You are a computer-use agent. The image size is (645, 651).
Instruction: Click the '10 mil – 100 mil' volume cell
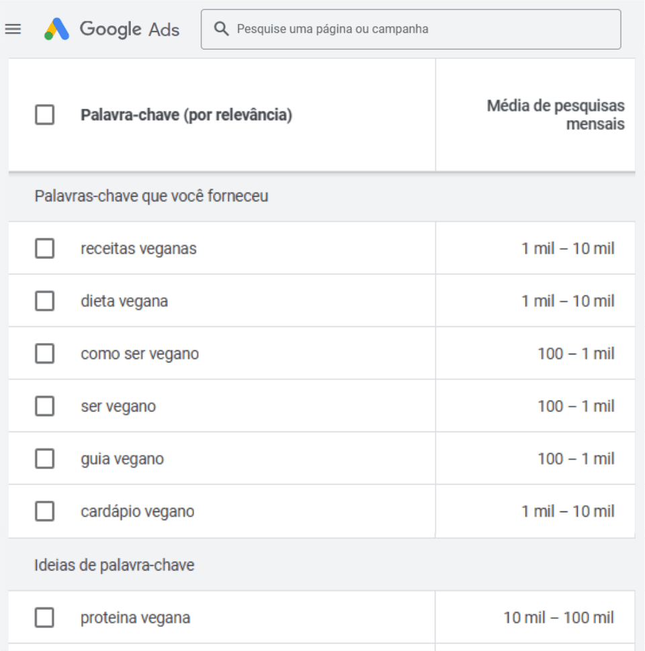point(558,617)
